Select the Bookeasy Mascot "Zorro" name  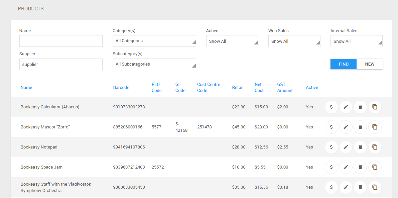(45, 127)
